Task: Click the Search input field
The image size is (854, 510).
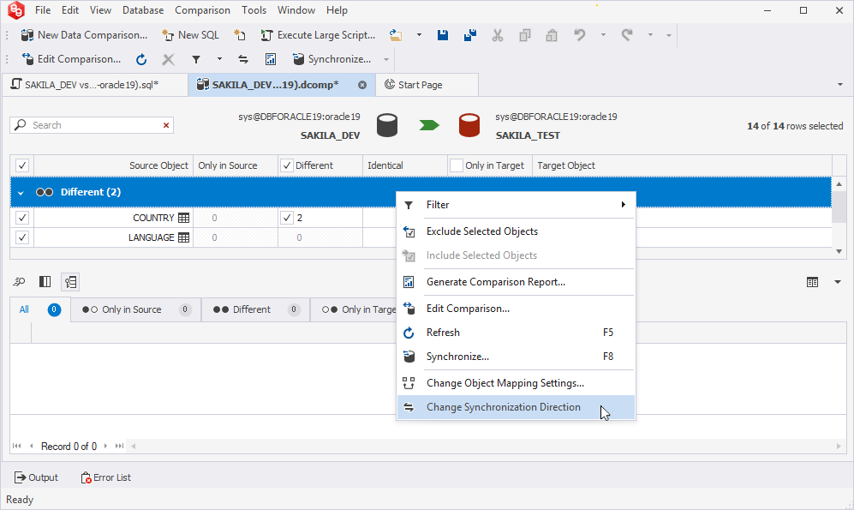Action: (x=92, y=125)
